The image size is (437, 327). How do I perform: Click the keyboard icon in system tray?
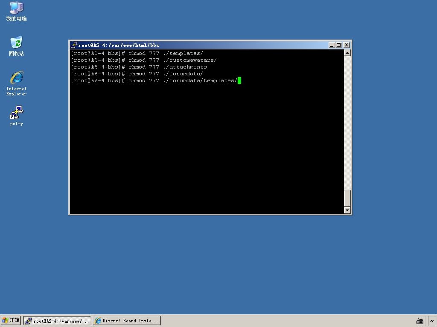click(x=420, y=321)
